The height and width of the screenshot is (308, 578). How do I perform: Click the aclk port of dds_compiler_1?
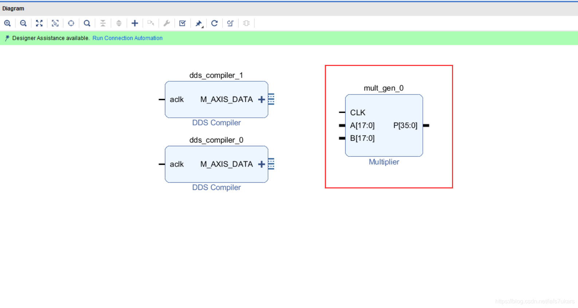177,100
